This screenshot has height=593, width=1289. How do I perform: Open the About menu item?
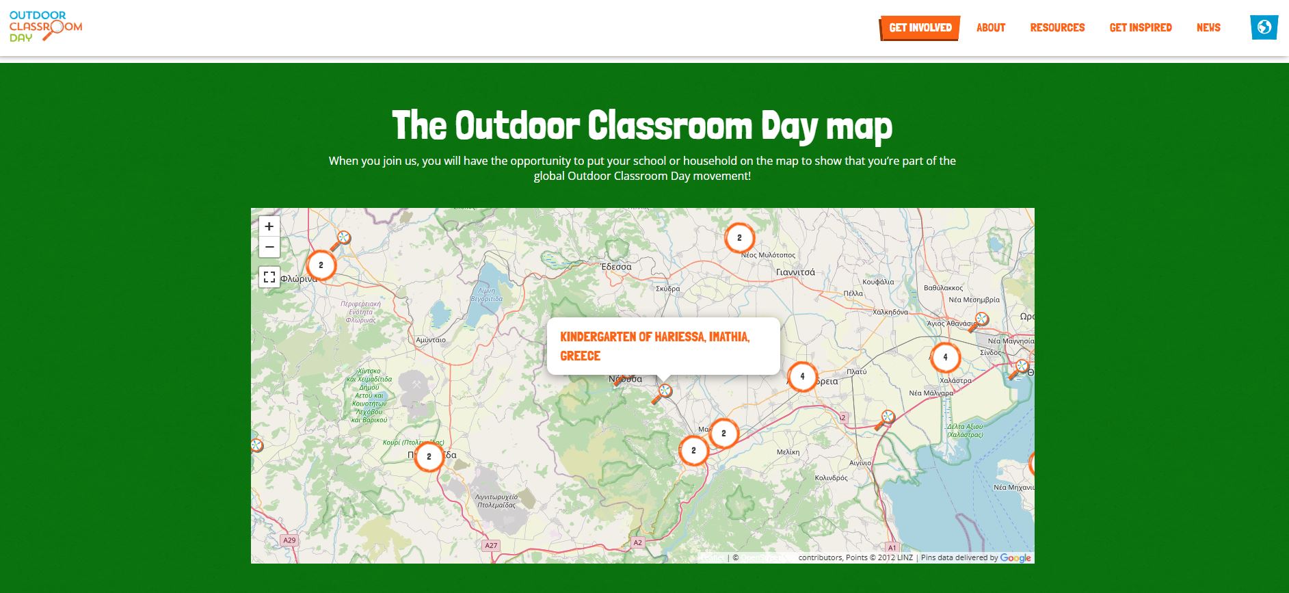990,27
